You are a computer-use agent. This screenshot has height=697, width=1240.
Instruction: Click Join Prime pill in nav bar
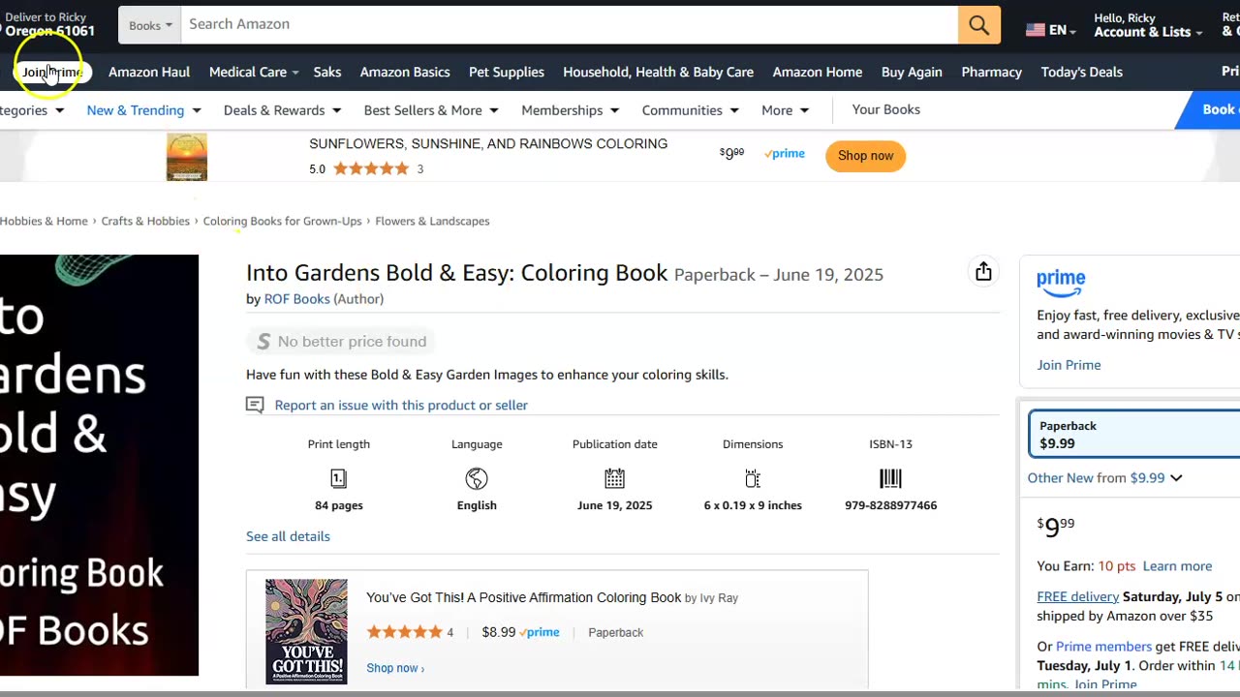click(x=52, y=72)
